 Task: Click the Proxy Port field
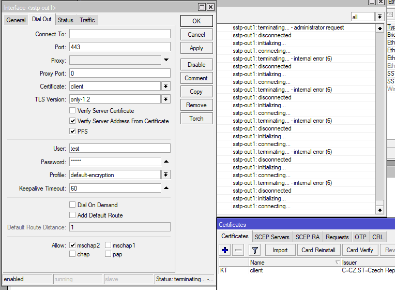(120, 74)
